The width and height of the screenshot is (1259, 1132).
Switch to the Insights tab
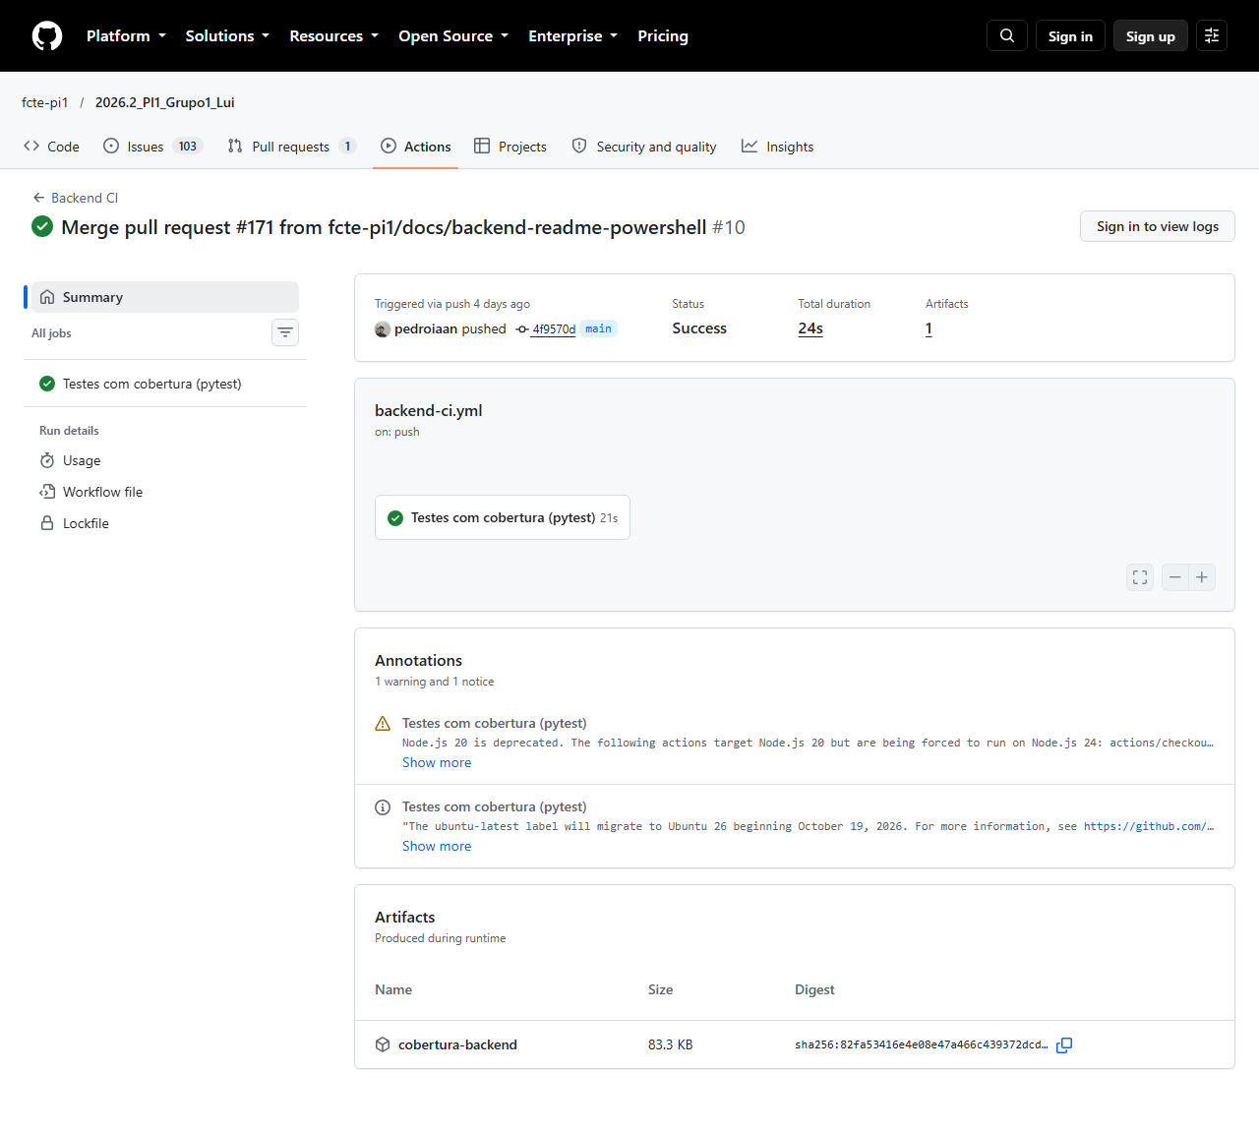click(x=778, y=147)
